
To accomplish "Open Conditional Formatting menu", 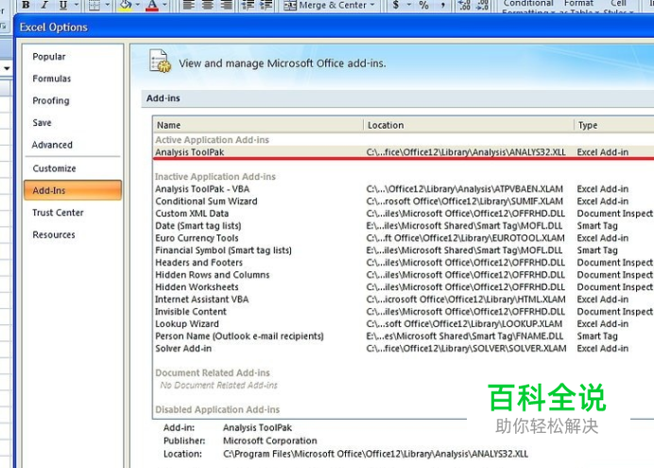I will tap(528, 7).
